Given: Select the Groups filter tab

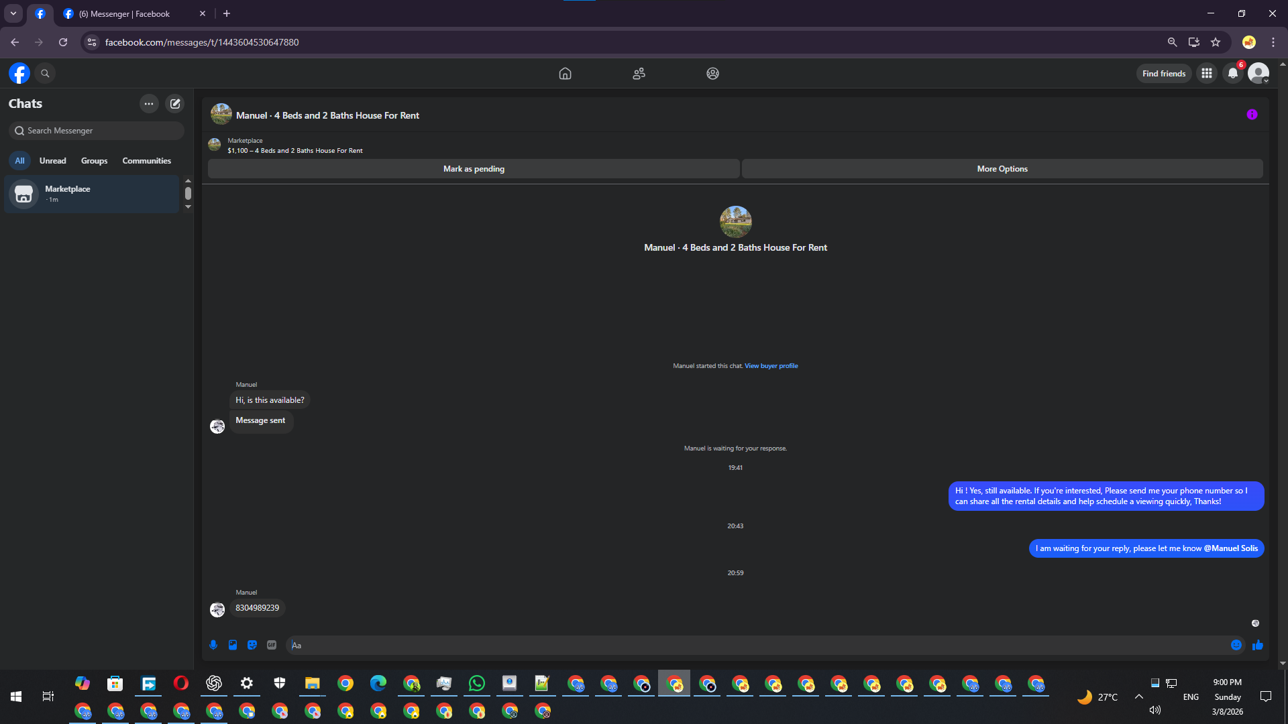Looking at the screenshot, I should click(x=94, y=161).
